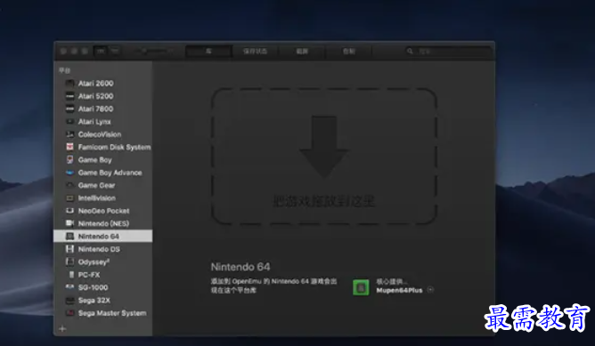Select the Nintendo DS platform icon
Viewport: 595px width, 346px height.
tap(69, 249)
